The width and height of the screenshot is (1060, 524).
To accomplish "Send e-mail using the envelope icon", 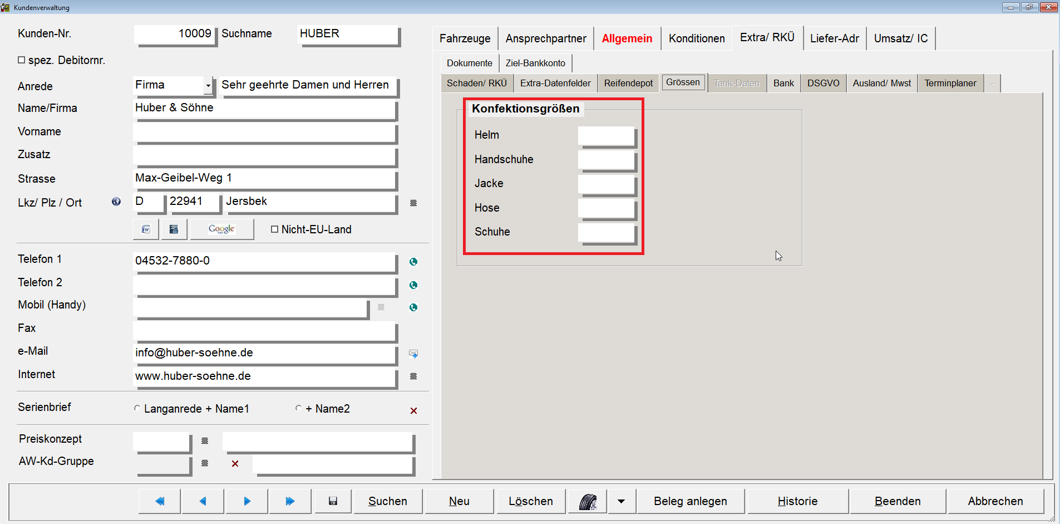I will [x=413, y=354].
